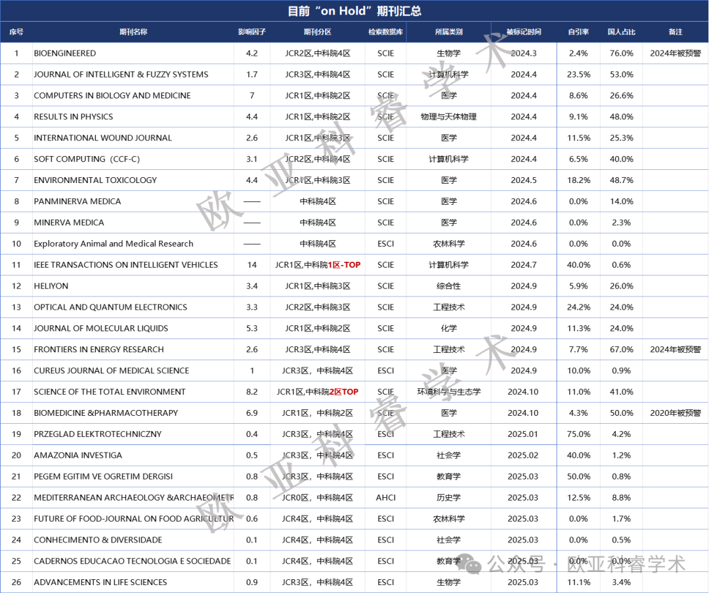Click impact factor 14 cell
Viewport: 709px width, 593px height.
pyautogui.click(x=252, y=265)
